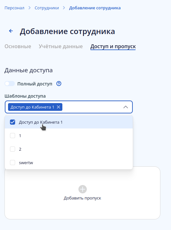This screenshot has height=230, width=171.
Task: Remove the Доступ до Кабинета 1 tag
Action: [59, 107]
